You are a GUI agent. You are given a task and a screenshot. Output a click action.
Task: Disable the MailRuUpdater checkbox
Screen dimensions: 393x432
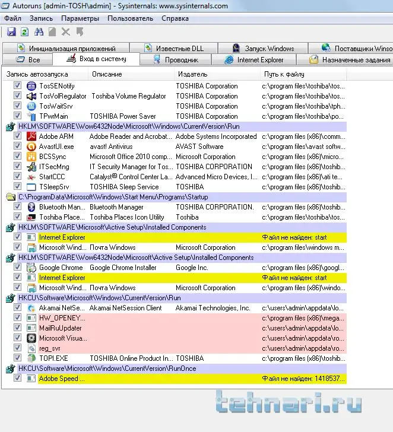tap(17, 328)
